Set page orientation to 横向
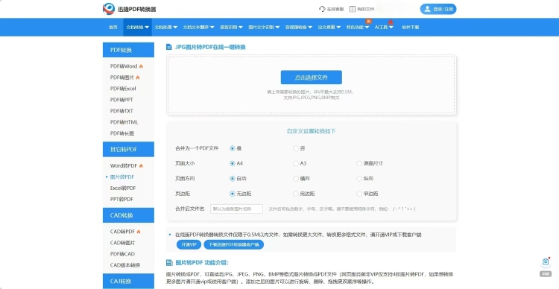Screen dimensions: 559x289 [296, 179]
